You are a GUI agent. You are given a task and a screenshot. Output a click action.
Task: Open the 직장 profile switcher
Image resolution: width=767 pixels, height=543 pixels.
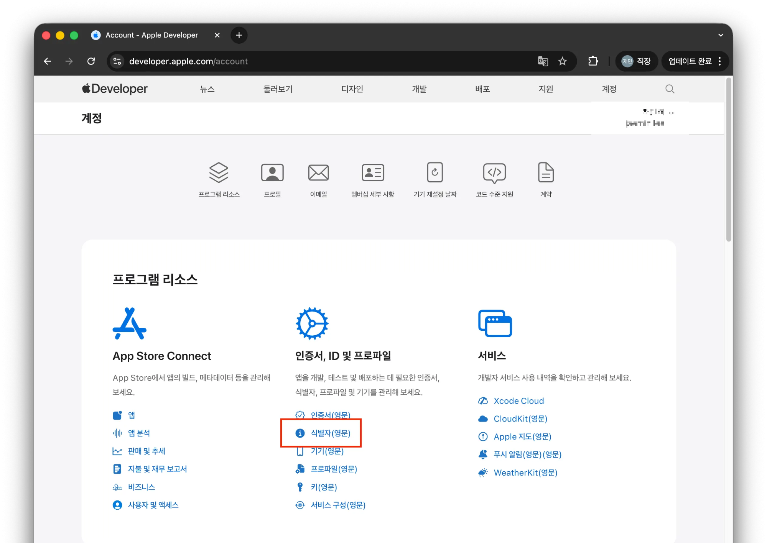[637, 61]
